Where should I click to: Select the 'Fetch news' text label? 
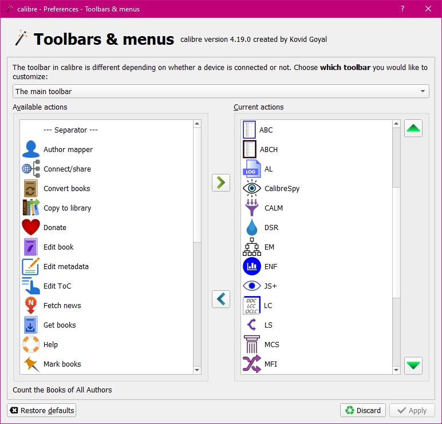click(x=62, y=305)
